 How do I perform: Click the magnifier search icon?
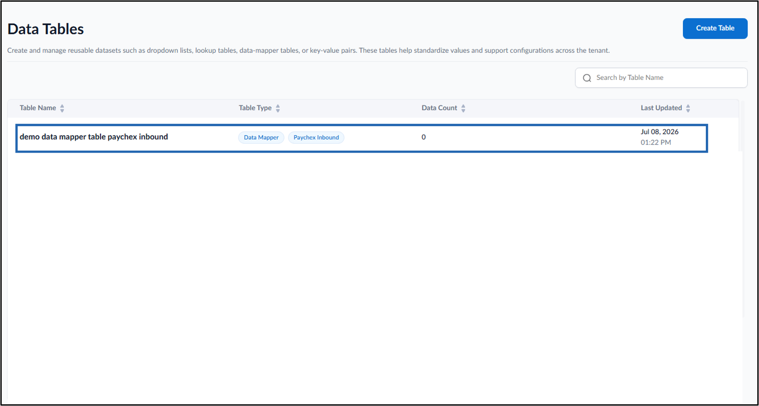tap(587, 78)
